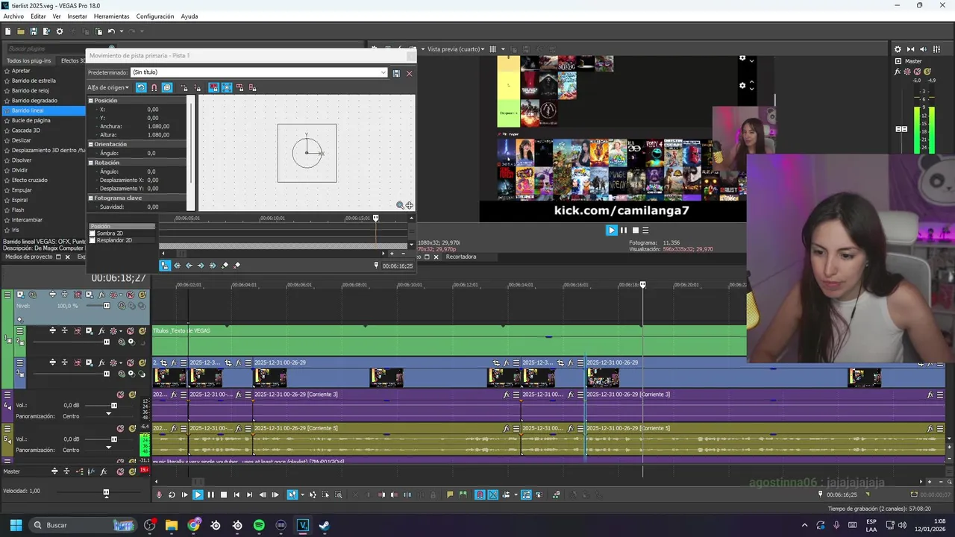Stop timeline playback in transport bar
The image size is (955, 537).
pos(223,495)
